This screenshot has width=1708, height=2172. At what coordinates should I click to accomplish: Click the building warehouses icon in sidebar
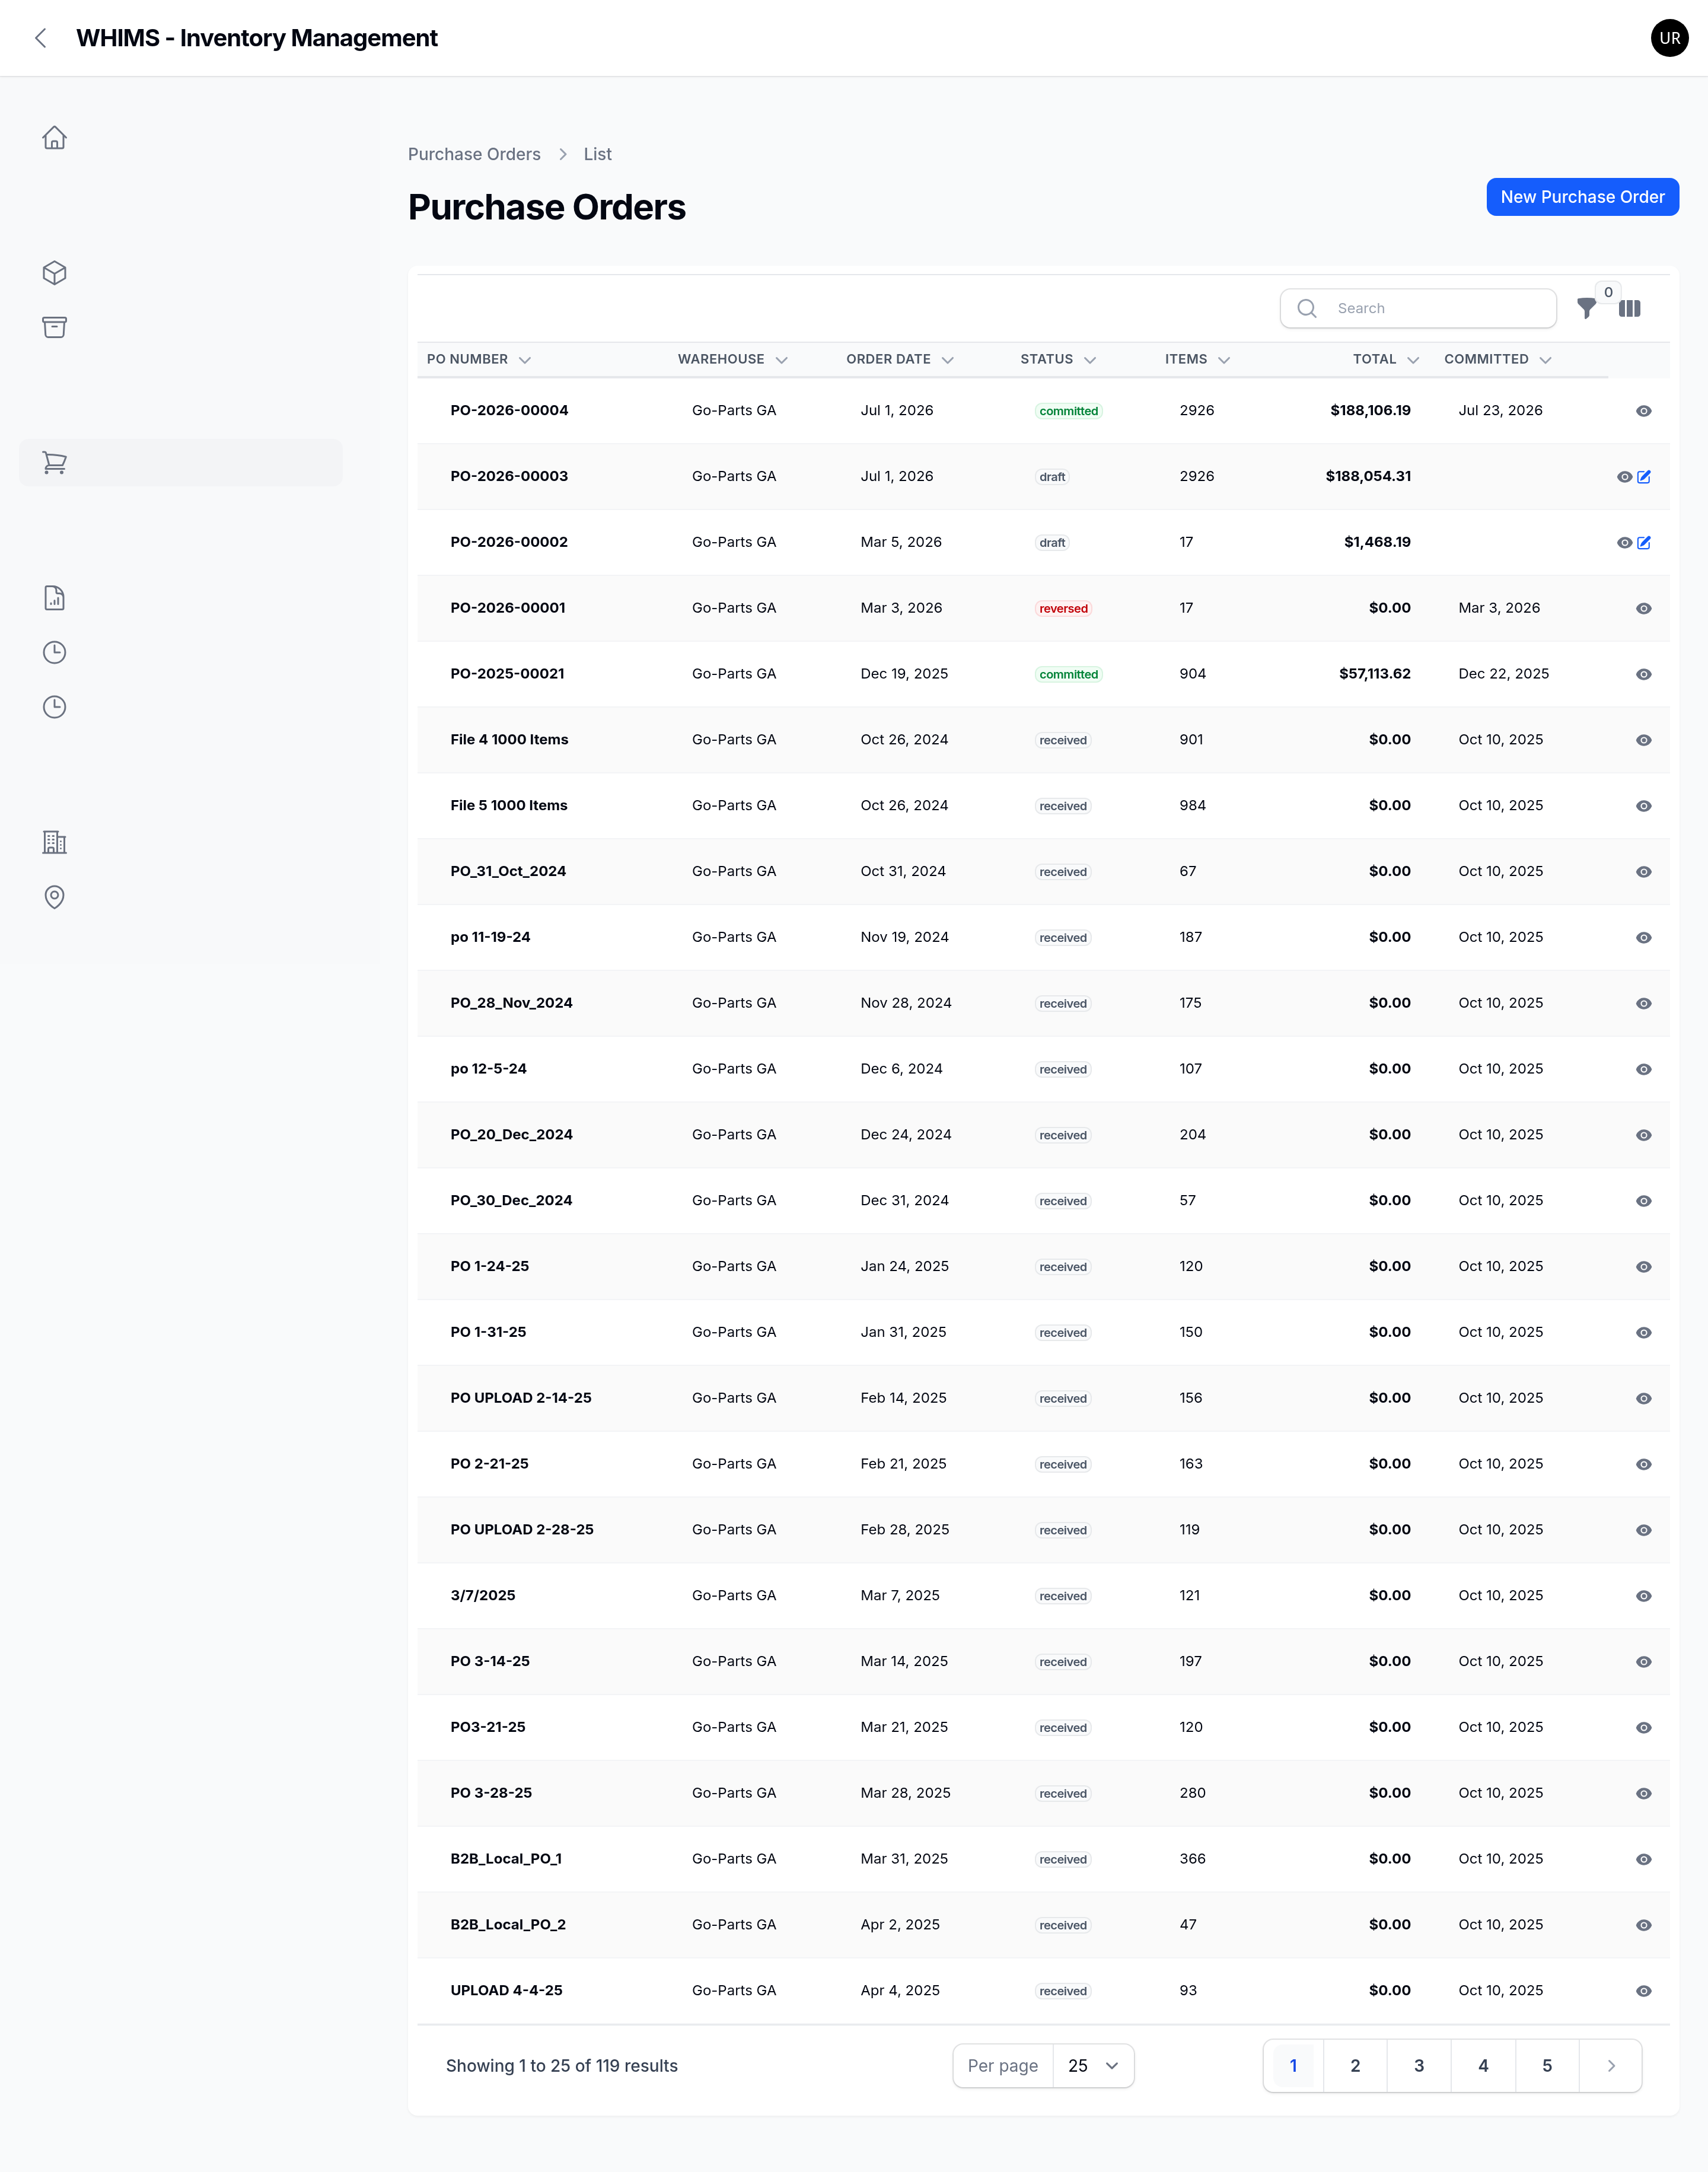[54, 842]
